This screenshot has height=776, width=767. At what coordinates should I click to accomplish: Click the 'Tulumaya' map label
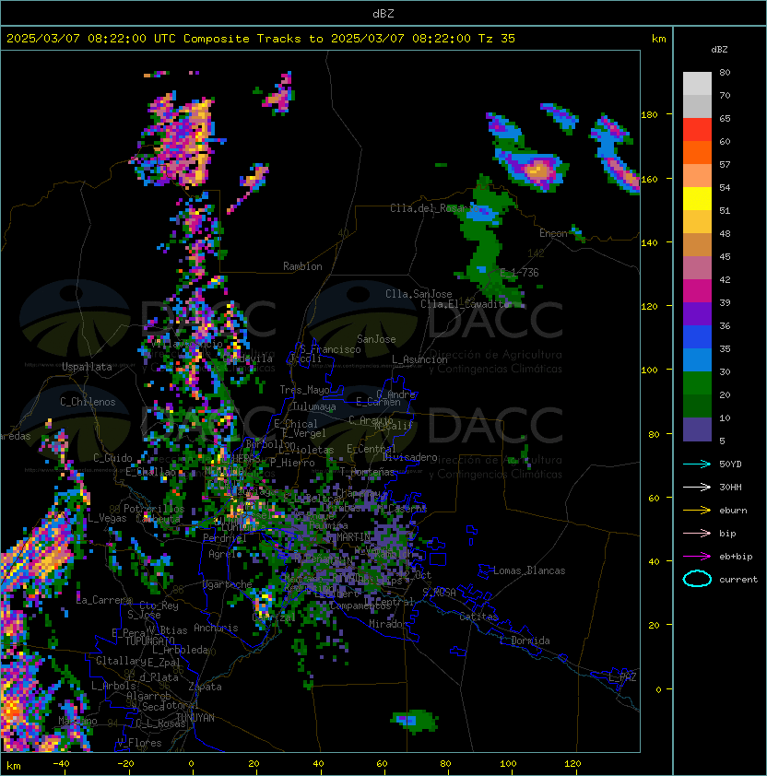coord(314,406)
